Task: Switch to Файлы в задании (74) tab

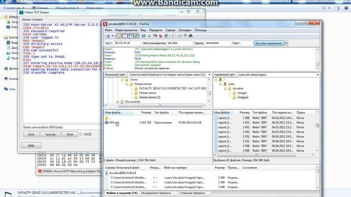Action: (x=122, y=193)
